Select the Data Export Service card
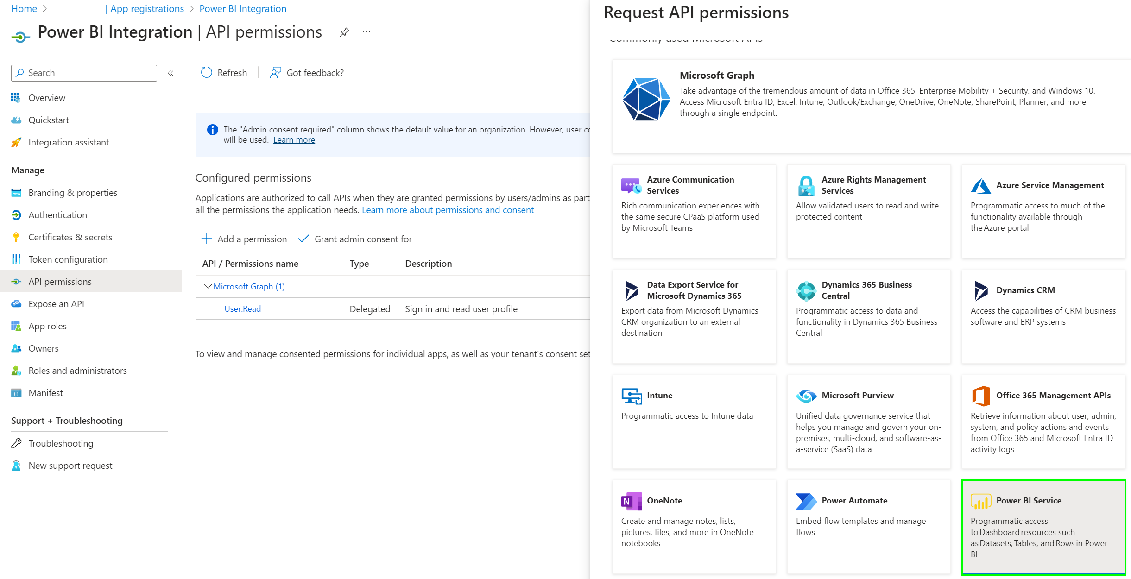Image resolution: width=1131 pixels, height=579 pixels. click(x=694, y=317)
